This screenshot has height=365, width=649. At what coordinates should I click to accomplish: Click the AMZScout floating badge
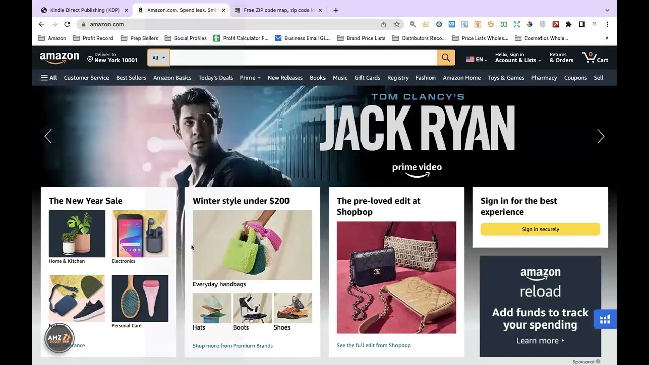click(x=59, y=338)
